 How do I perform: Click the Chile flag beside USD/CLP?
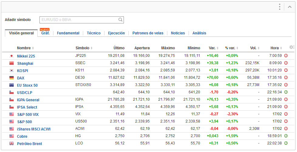click(x=12, y=92)
